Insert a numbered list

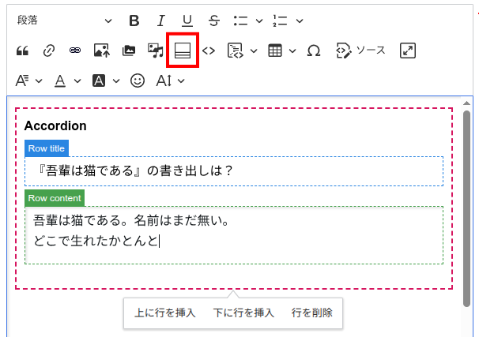280,21
